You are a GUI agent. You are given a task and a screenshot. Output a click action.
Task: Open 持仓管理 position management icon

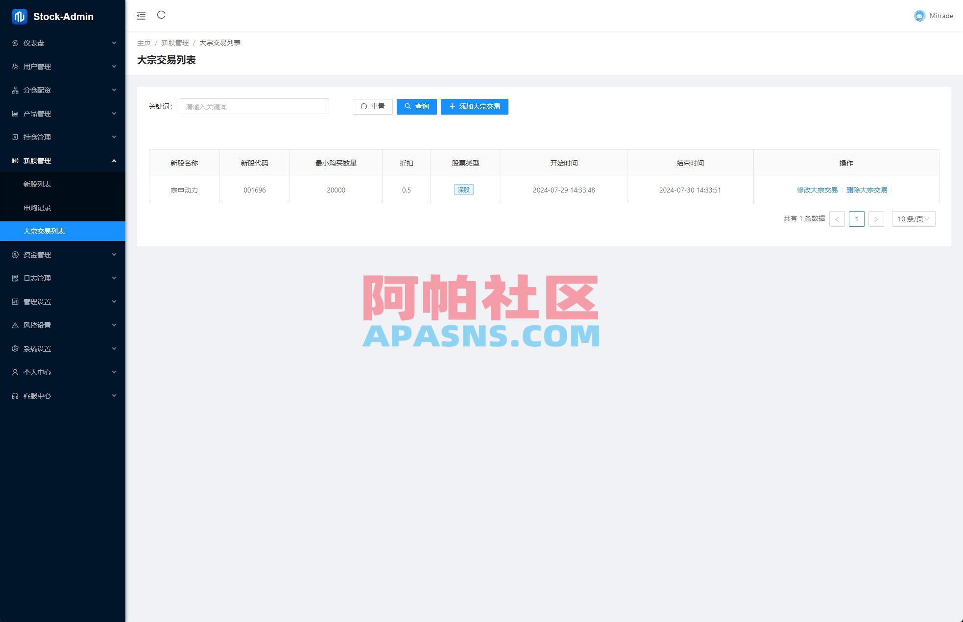click(15, 137)
